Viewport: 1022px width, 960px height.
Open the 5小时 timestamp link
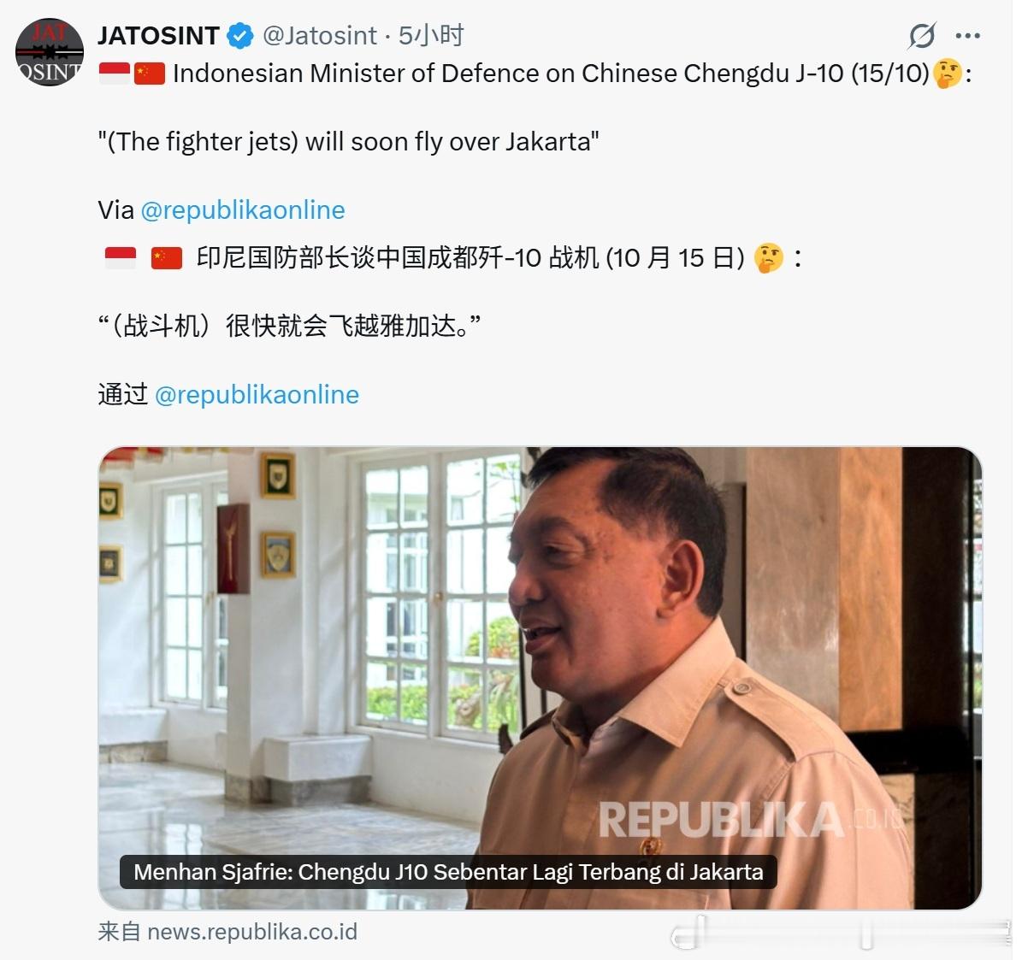(x=431, y=36)
